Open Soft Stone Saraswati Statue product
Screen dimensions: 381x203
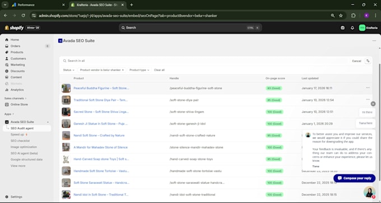click(101, 183)
